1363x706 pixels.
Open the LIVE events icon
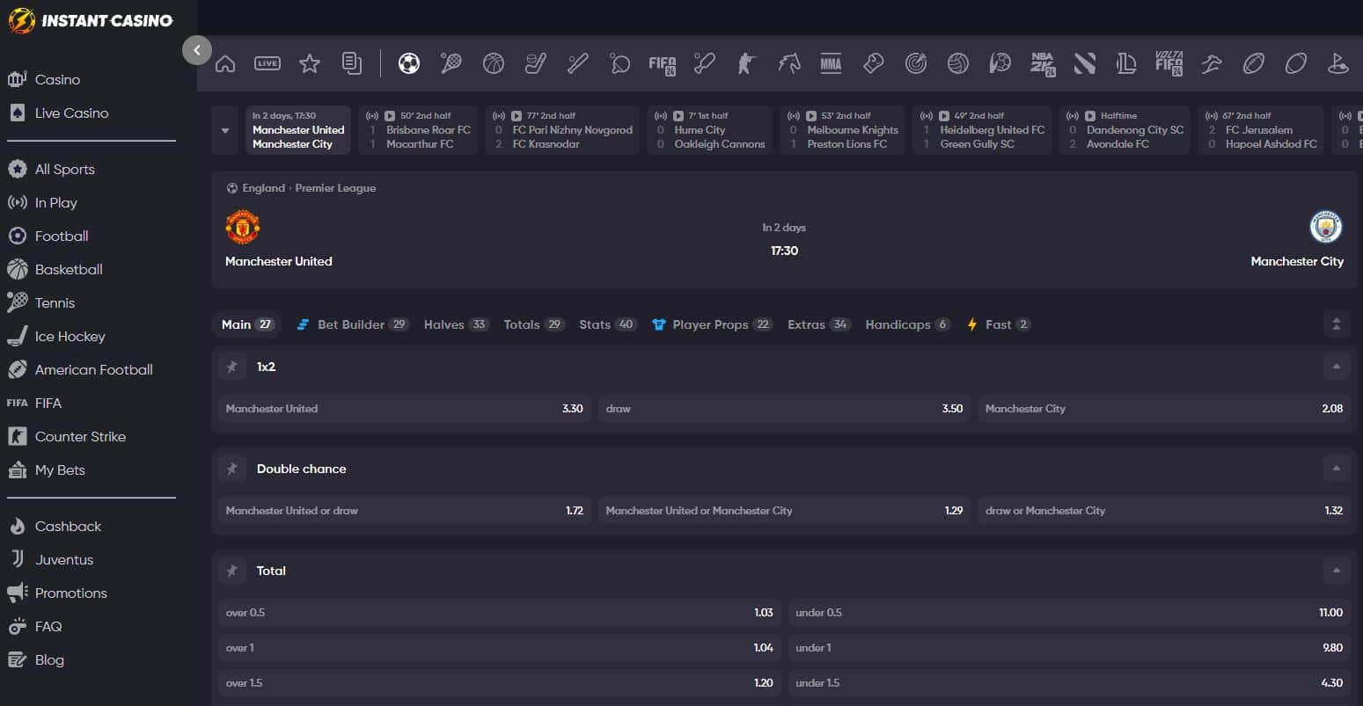click(267, 63)
